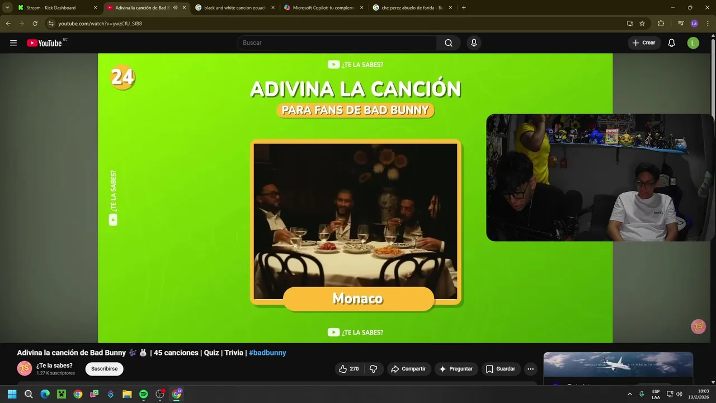Open Chrome extensions puzzle icon
The image size is (716, 403).
[x=661, y=24]
